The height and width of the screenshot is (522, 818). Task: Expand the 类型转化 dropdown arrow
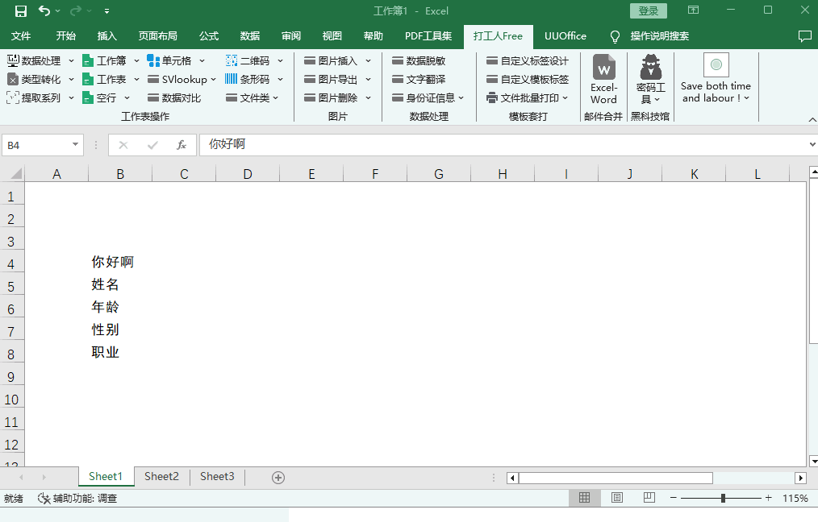(x=72, y=79)
